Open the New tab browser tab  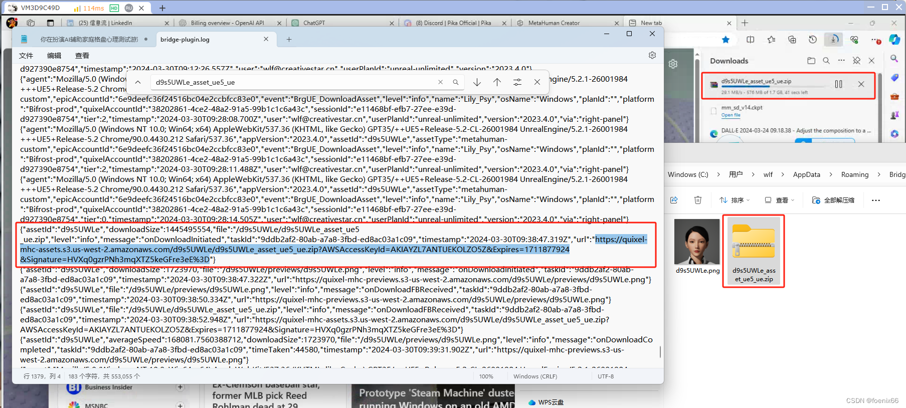click(679, 23)
